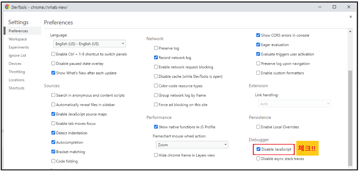Toggle Show native functions in JS Profile
The height and width of the screenshot is (172, 359).
pos(156,127)
